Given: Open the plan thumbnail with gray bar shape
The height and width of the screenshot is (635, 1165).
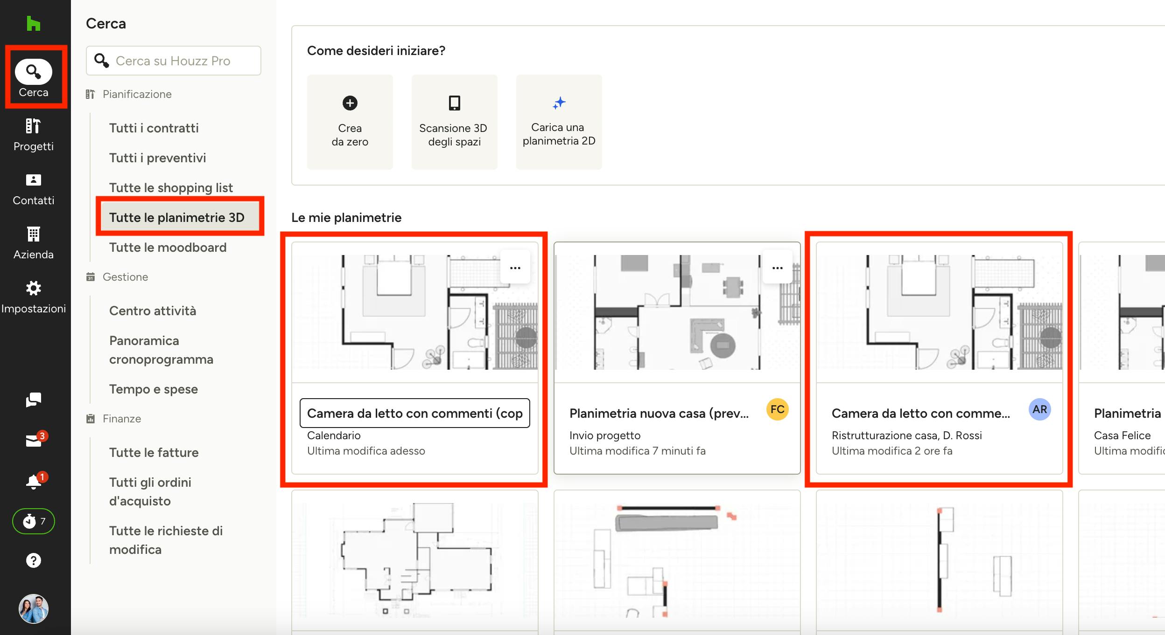Looking at the screenshot, I should pos(677,560).
